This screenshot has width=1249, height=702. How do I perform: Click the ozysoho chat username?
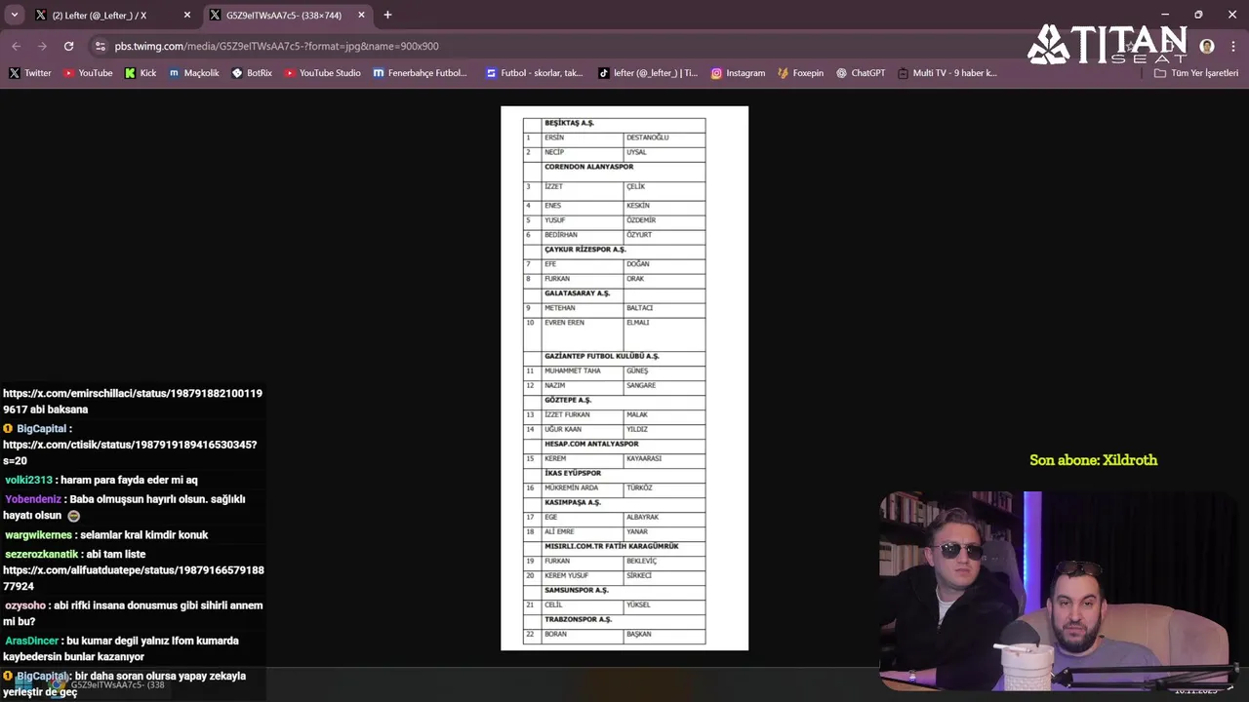25,605
